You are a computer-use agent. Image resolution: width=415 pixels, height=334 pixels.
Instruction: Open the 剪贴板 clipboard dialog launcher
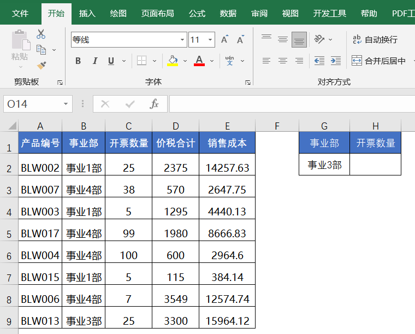[x=60, y=83]
